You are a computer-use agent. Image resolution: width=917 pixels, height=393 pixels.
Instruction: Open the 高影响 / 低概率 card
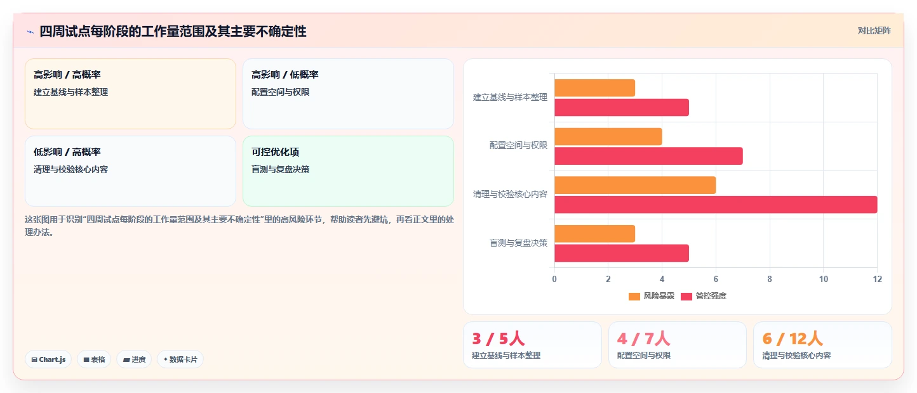click(348, 94)
